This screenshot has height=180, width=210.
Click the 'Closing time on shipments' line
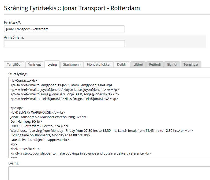(x=50, y=135)
